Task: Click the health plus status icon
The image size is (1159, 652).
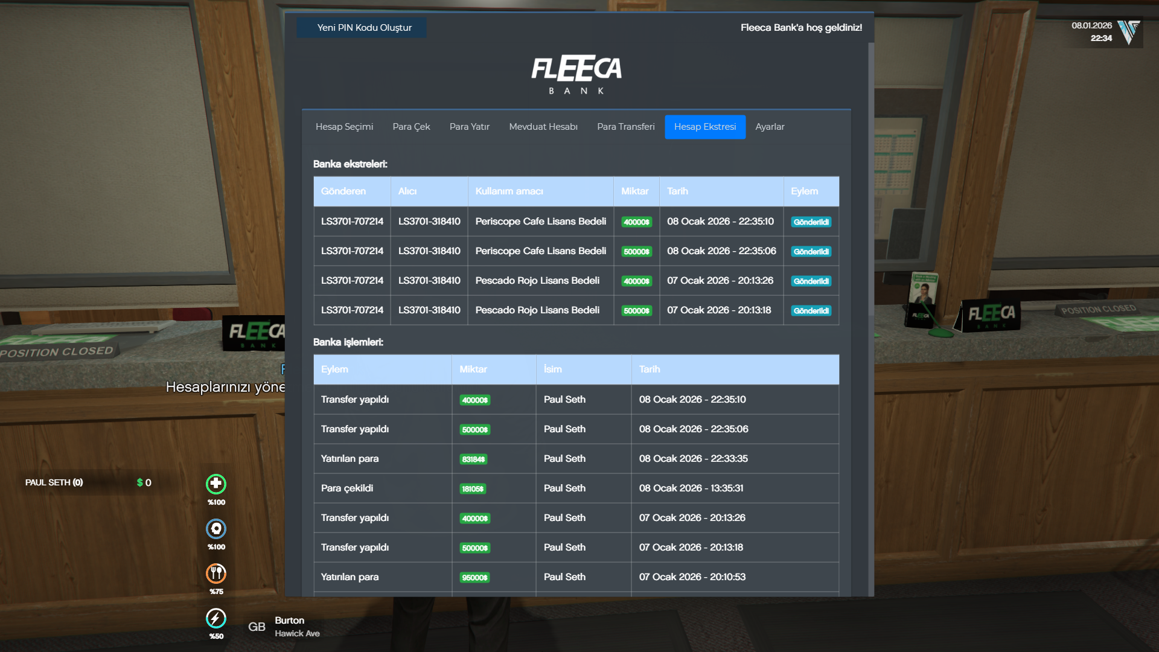Action: pyautogui.click(x=216, y=484)
